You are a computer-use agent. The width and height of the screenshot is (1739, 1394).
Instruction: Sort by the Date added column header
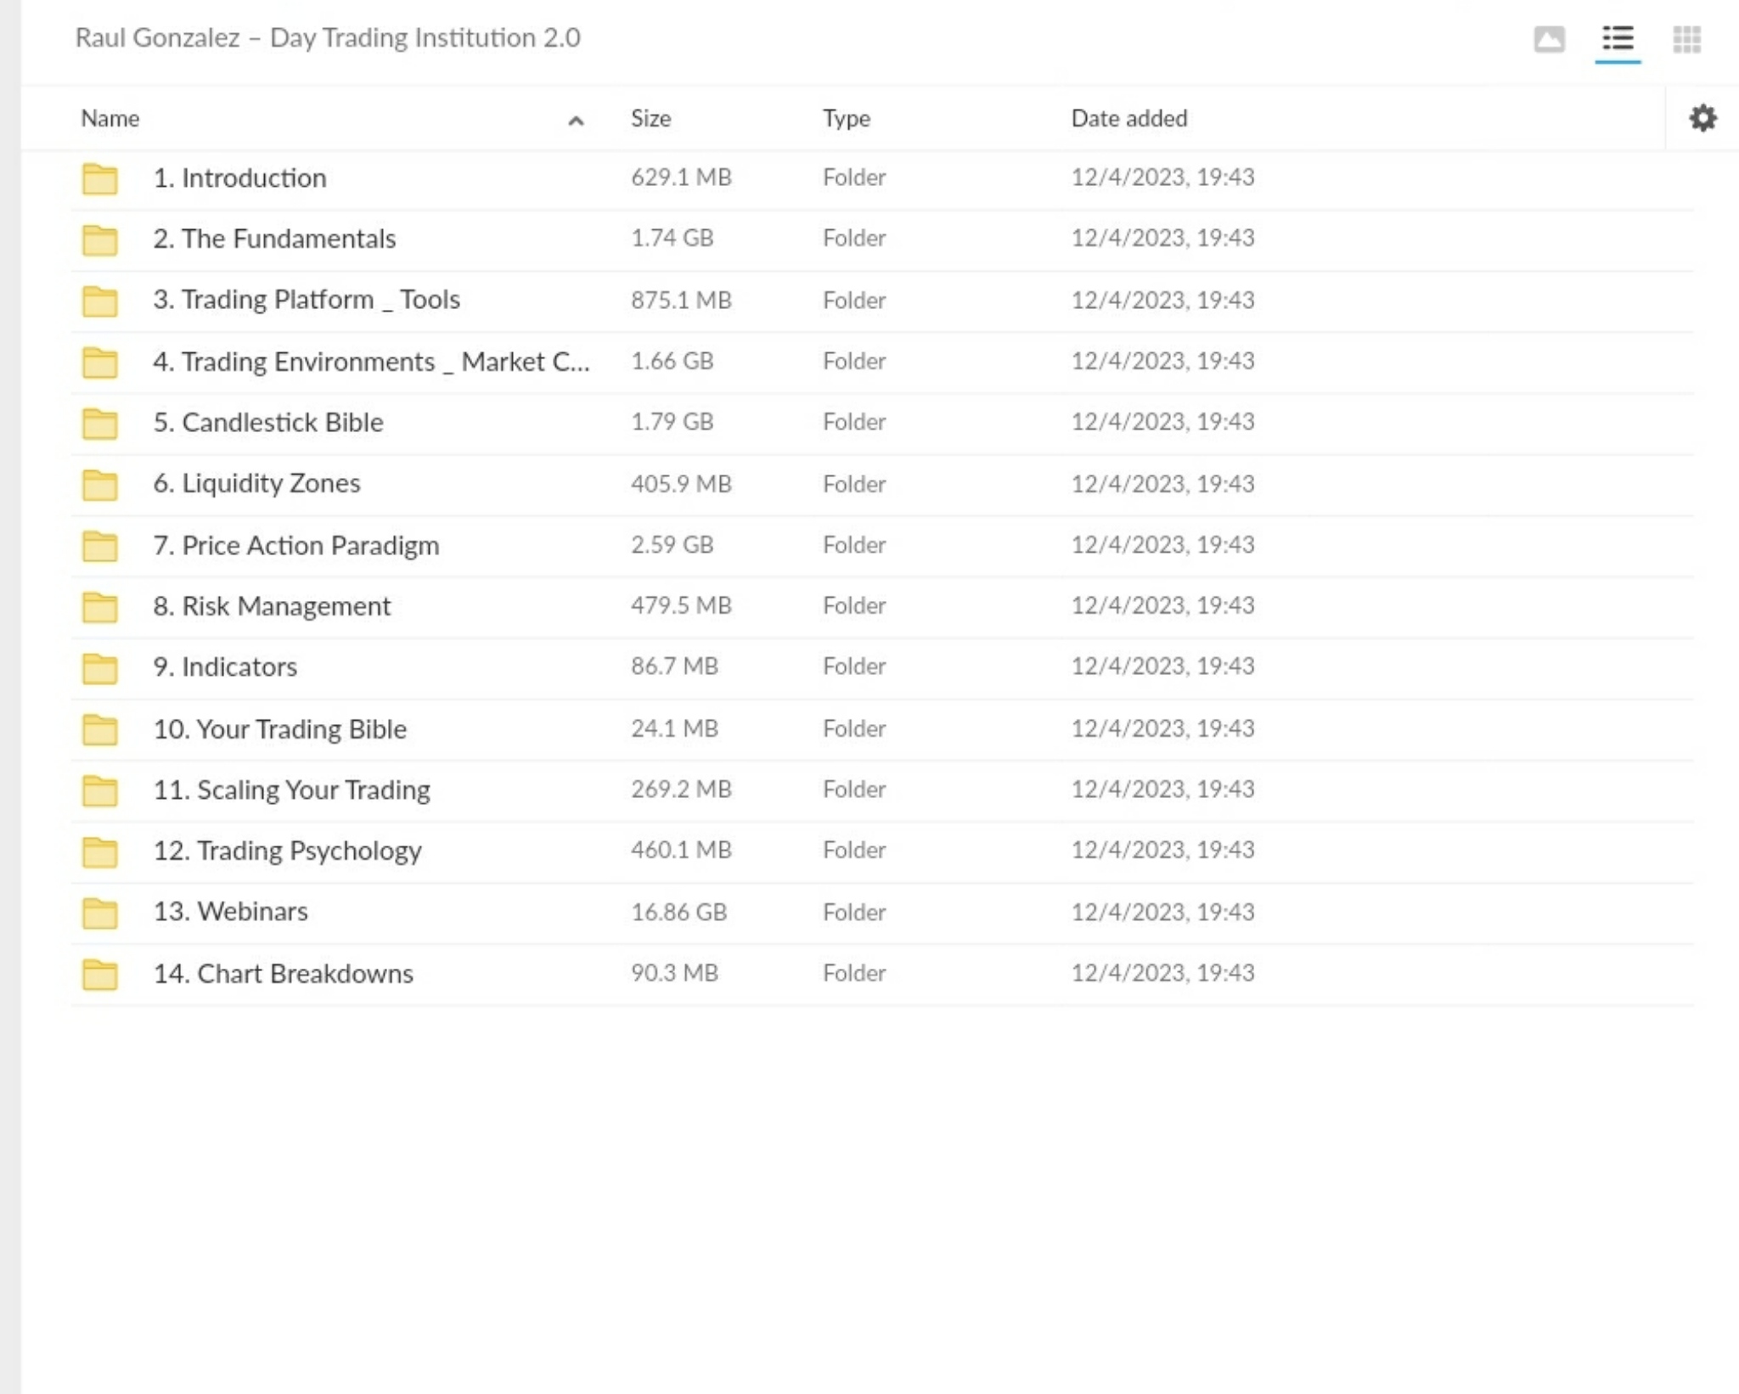tap(1128, 118)
